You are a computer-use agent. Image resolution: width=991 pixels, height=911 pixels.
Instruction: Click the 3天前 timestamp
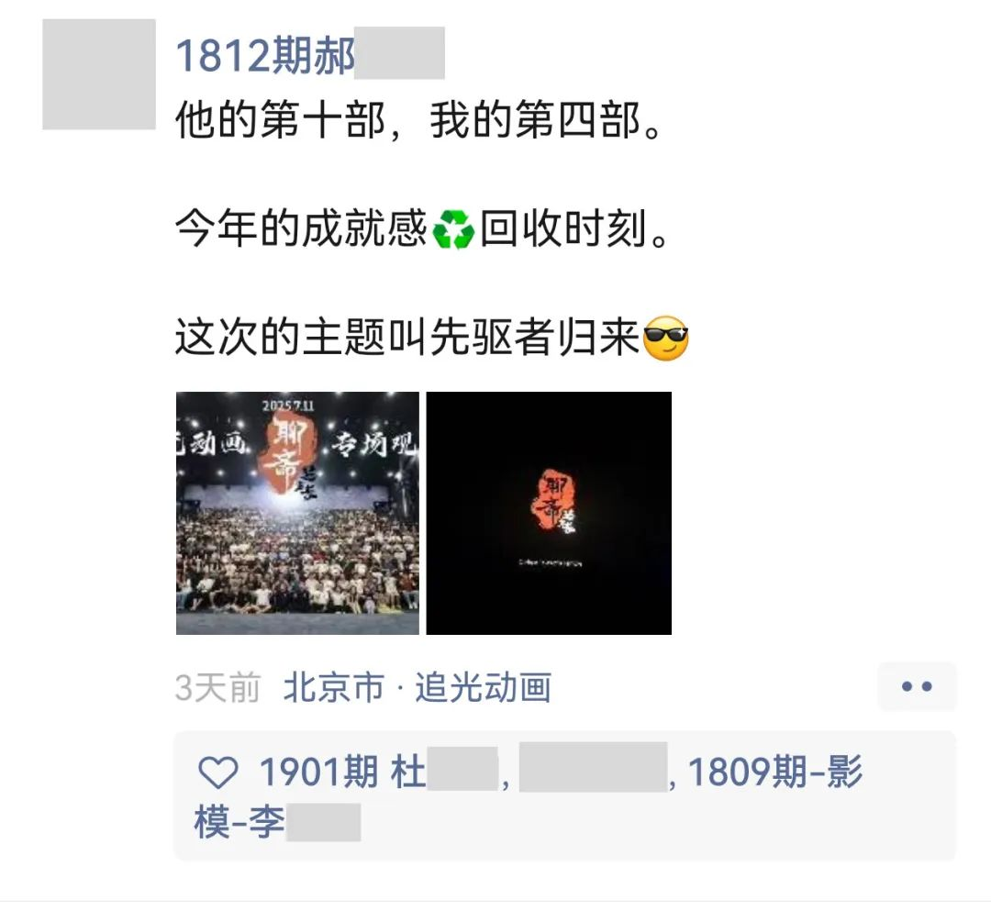218,687
